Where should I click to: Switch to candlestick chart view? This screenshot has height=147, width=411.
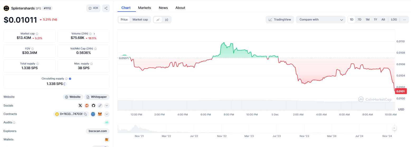167,19
